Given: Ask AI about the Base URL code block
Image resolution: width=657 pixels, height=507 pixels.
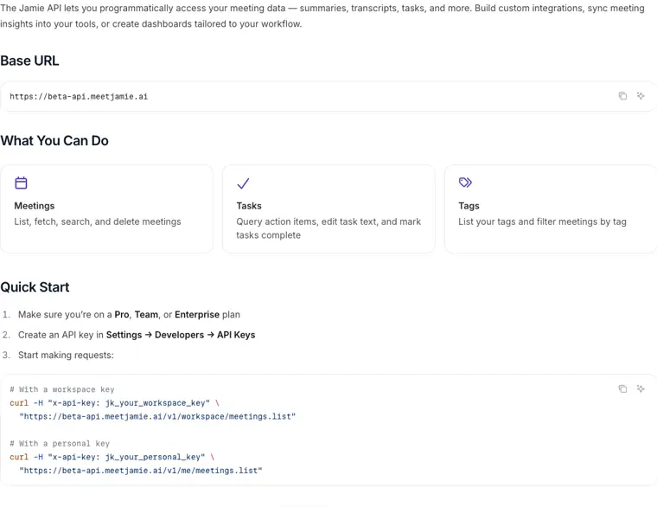Looking at the screenshot, I should coord(641,96).
